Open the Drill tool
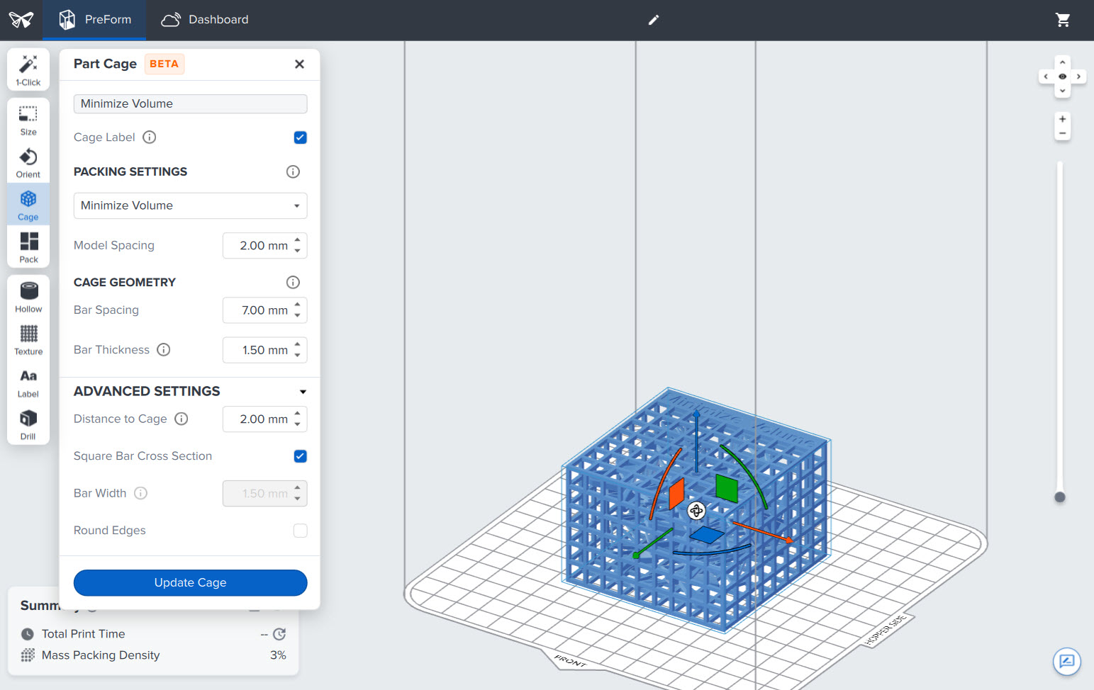 tap(28, 424)
